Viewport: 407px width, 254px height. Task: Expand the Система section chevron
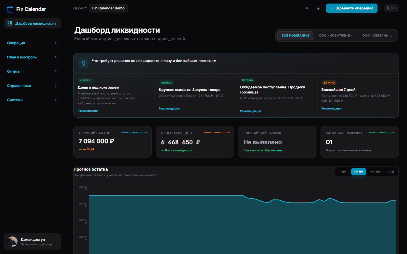pos(56,100)
